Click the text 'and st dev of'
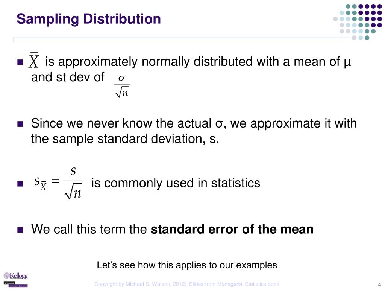The height and width of the screenshot is (289, 385). click(68, 77)
